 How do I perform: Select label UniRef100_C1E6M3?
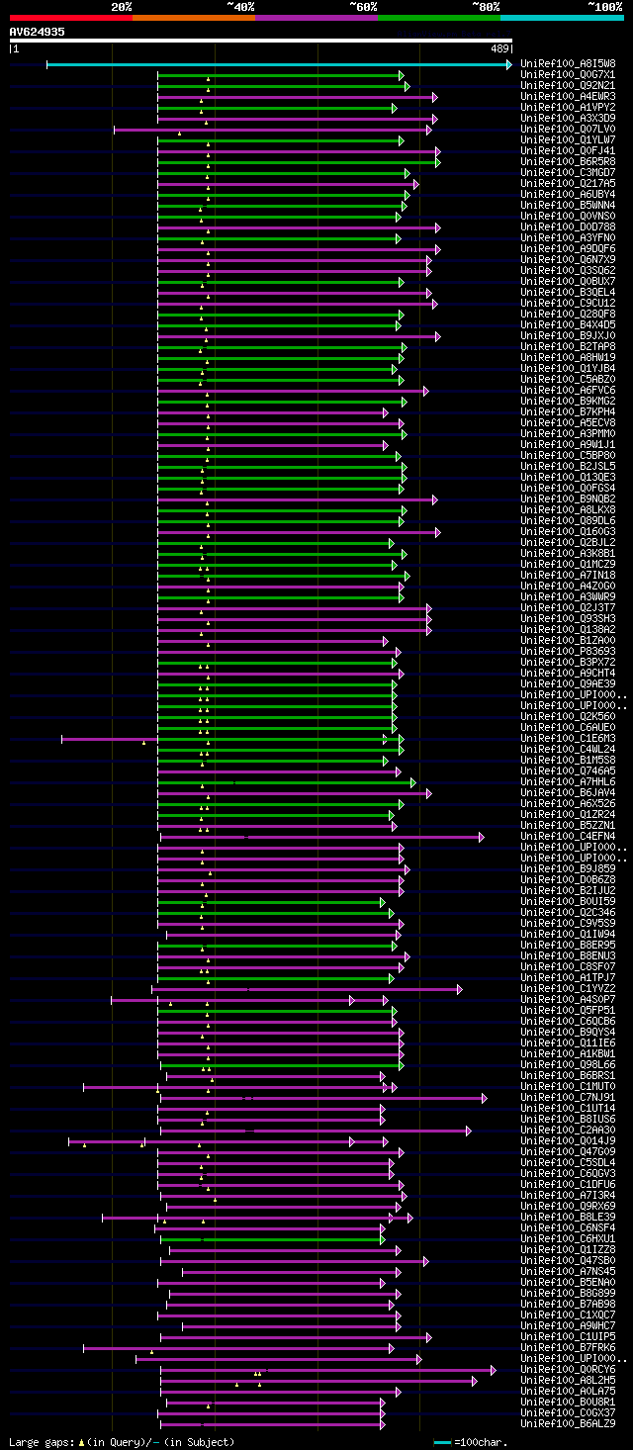point(568,739)
